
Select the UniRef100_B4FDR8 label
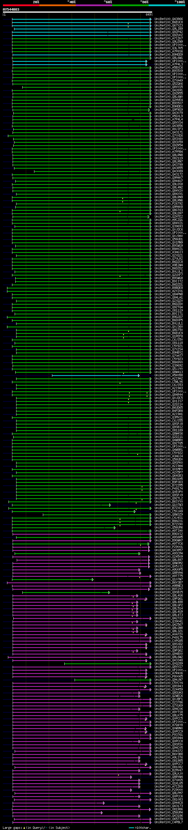[169, 411]
